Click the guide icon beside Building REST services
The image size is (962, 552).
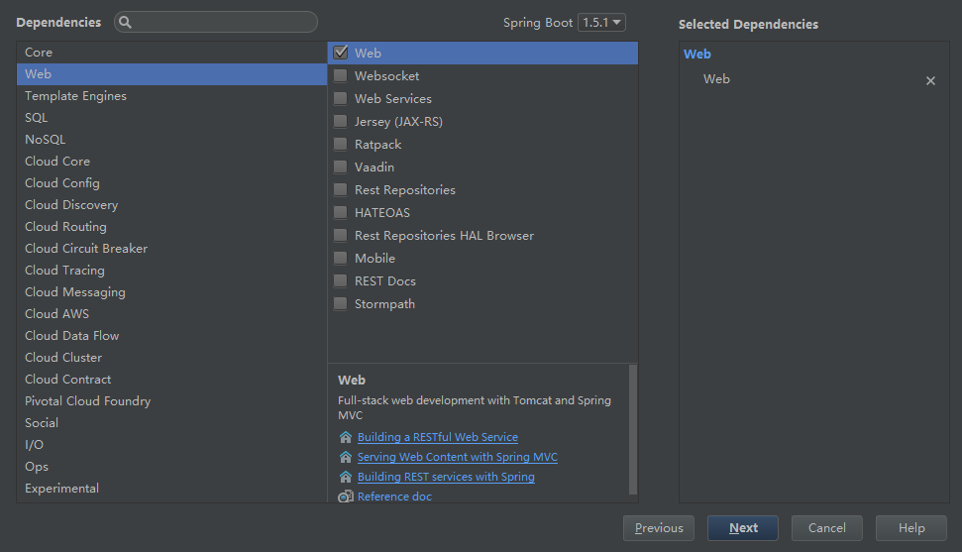(x=346, y=477)
